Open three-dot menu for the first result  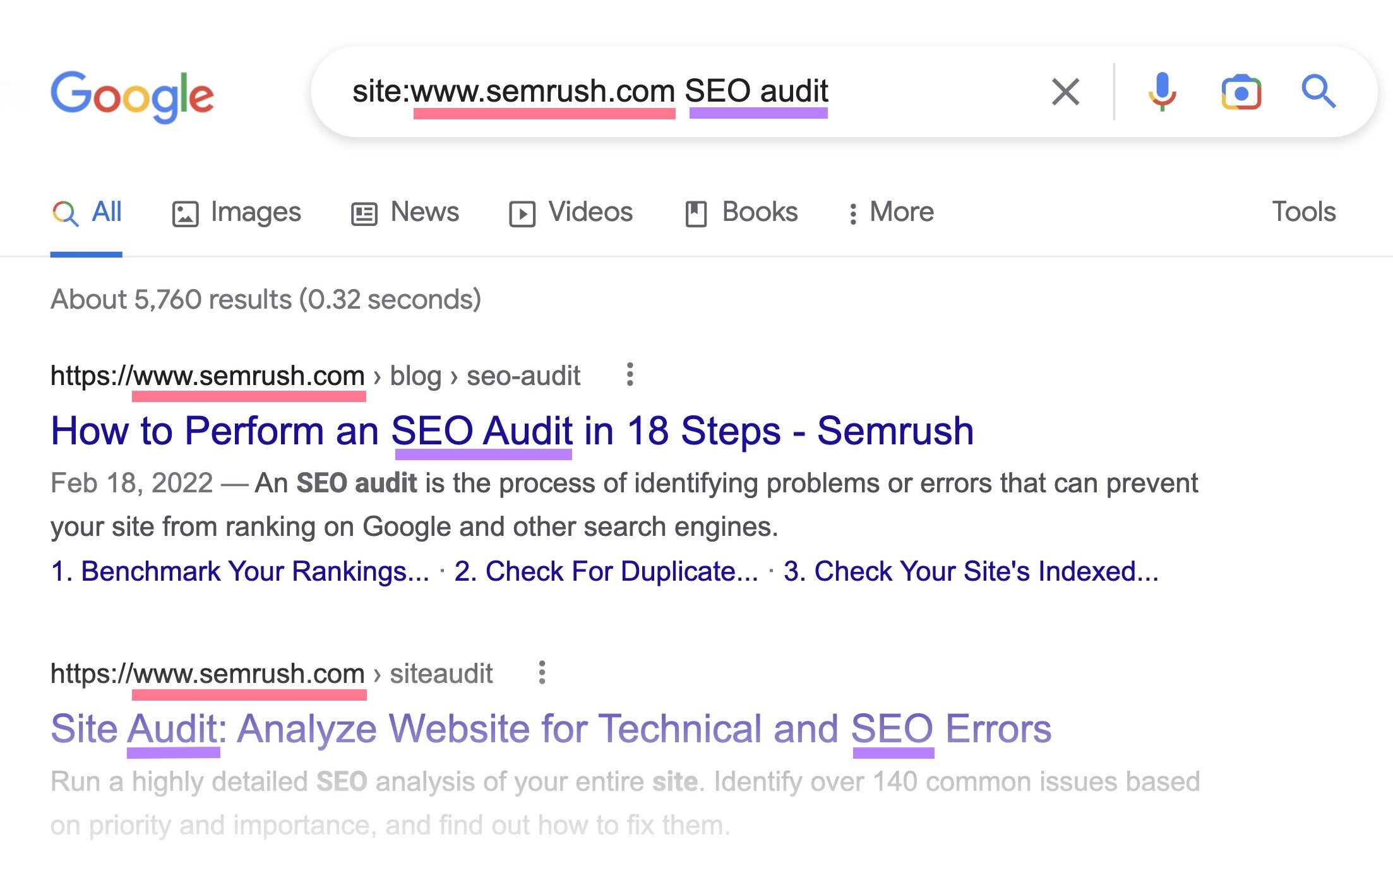coord(631,375)
